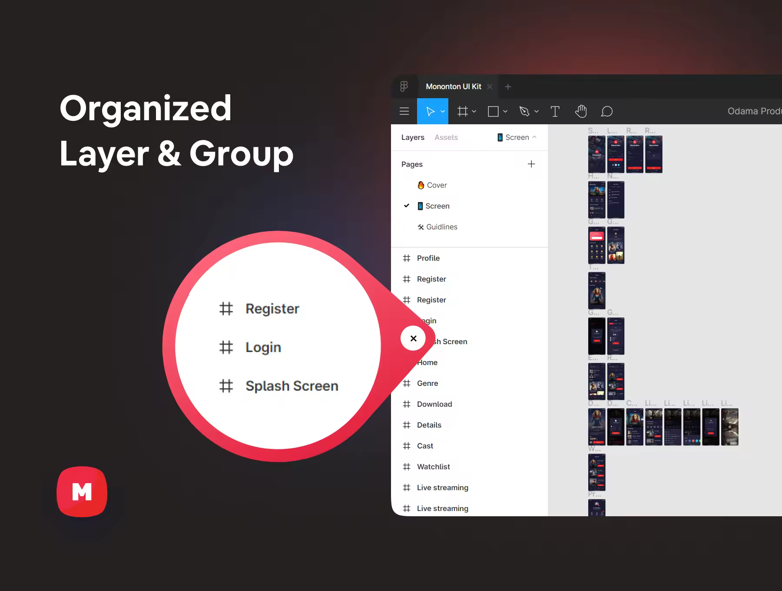
Task: Expand the Frame tool dropdown chevron
Action: (x=474, y=112)
